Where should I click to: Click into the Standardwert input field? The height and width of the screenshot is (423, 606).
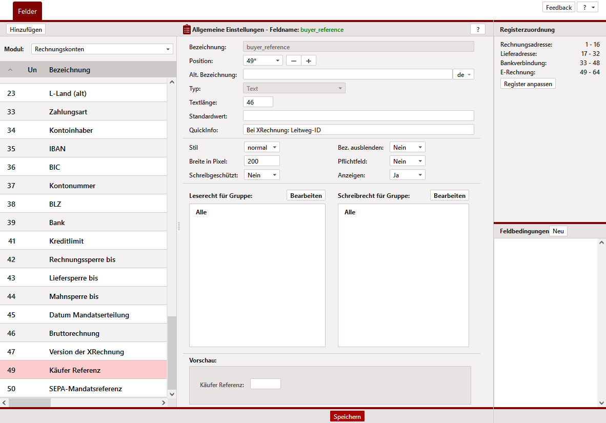358,116
